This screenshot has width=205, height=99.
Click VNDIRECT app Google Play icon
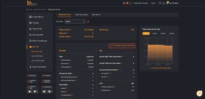(x=35, y=91)
